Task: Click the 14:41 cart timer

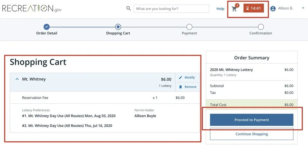Action: click(x=253, y=8)
